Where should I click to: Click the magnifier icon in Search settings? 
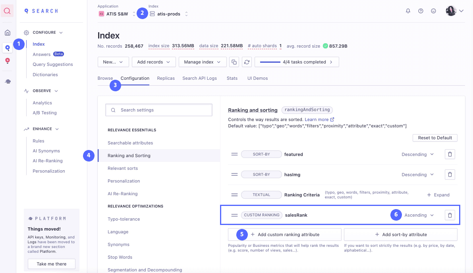pos(113,110)
